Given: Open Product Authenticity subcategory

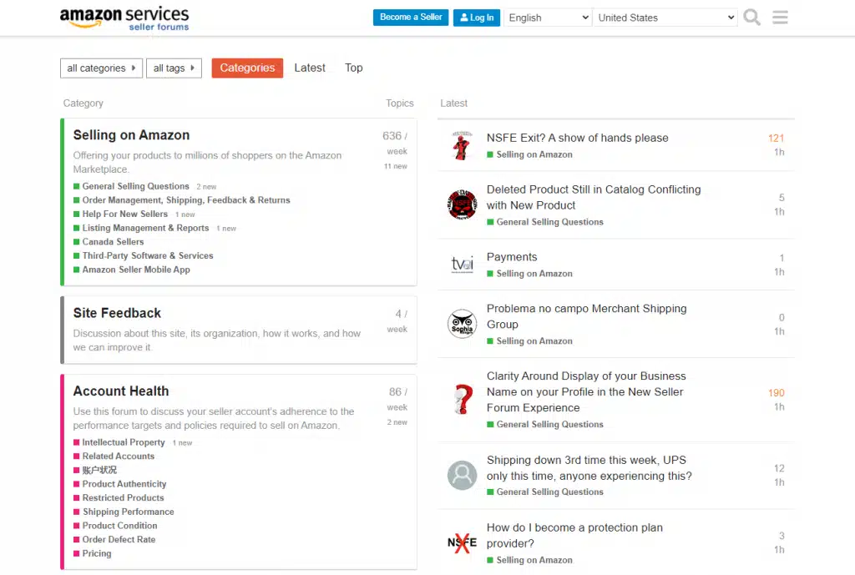Looking at the screenshot, I should (124, 484).
